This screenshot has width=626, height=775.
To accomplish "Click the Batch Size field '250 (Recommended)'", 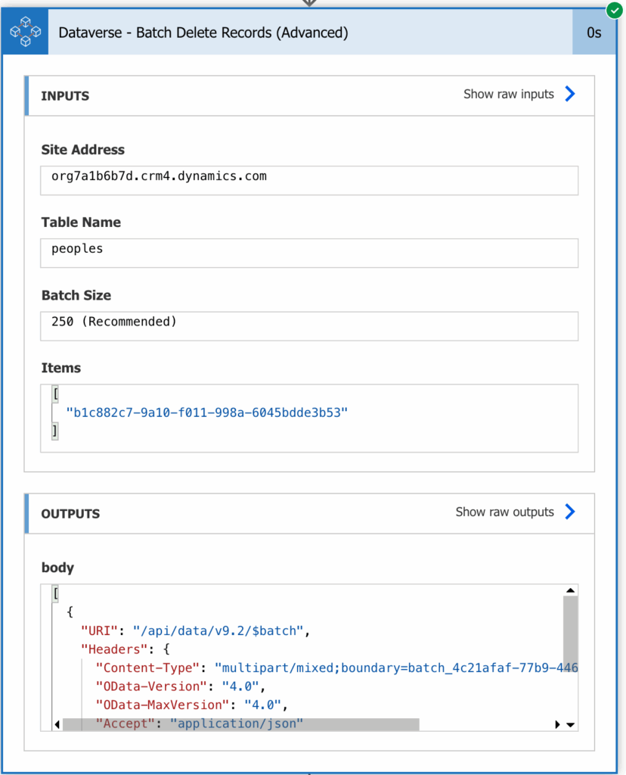I will pos(309,325).
